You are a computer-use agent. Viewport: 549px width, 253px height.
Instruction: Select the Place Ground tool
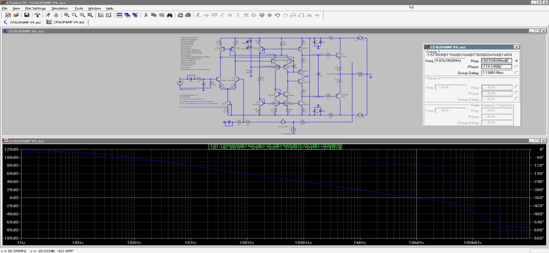tap(206, 15)
